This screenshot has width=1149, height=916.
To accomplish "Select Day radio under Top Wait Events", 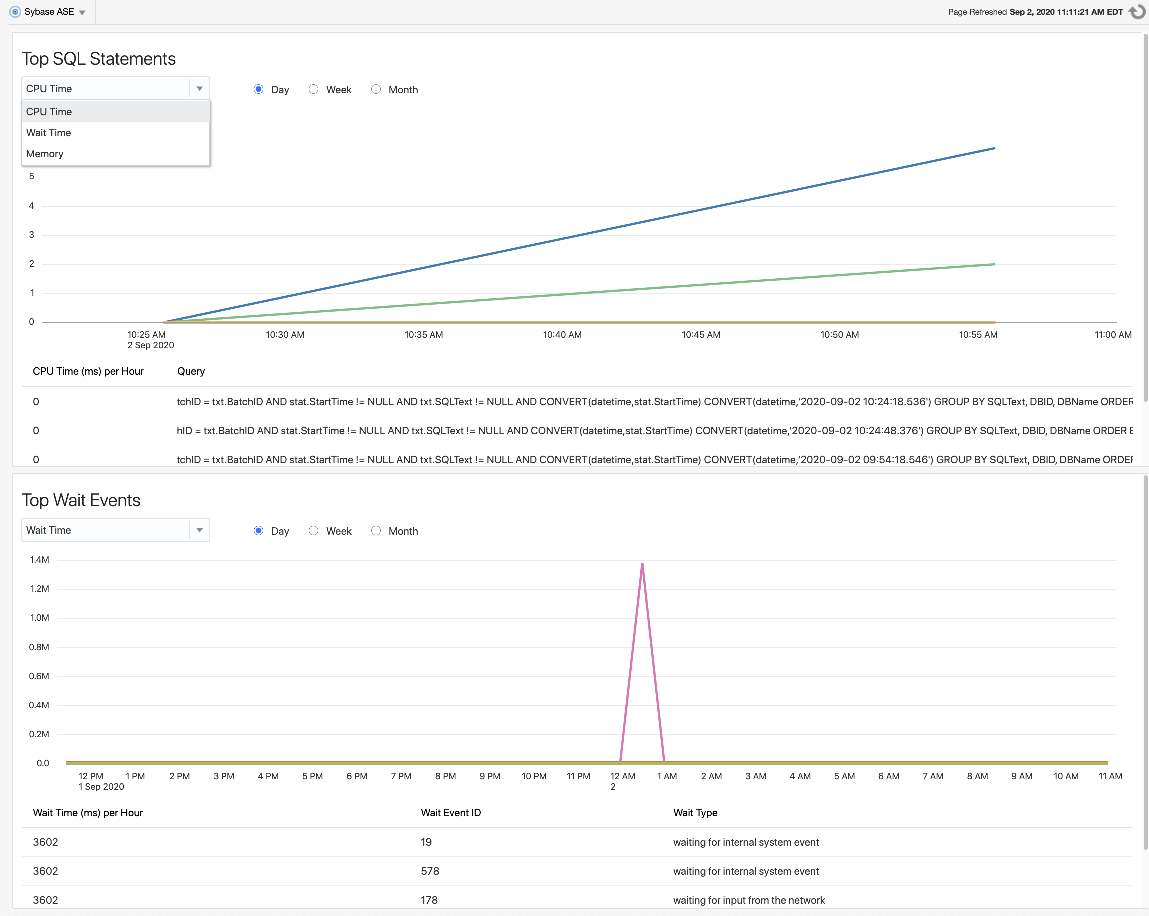I will tap(258, 531).
